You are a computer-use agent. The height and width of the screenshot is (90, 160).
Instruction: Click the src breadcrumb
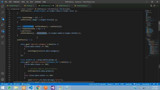[8, 9]
